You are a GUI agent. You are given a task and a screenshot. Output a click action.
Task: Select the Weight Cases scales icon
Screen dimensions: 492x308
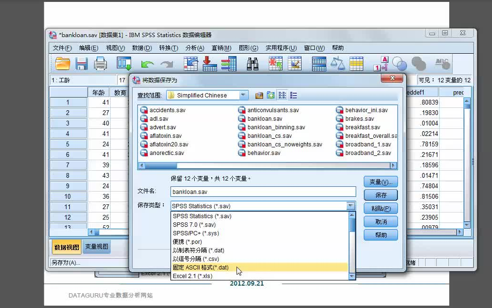[x=339, y=63]
